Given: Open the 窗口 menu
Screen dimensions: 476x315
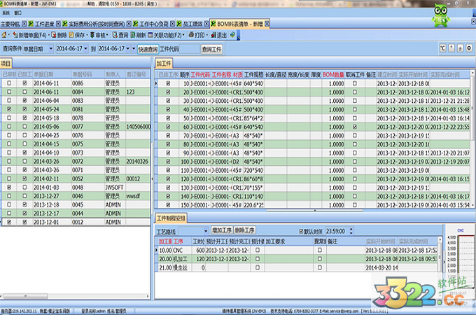Looking at the screenshot, I should [17, 13].
